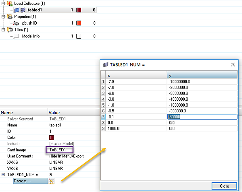The height and width of the screenshot is (192, 242).
Task: Click x cell containing -0.5
Action: click(x=136, y=111)
